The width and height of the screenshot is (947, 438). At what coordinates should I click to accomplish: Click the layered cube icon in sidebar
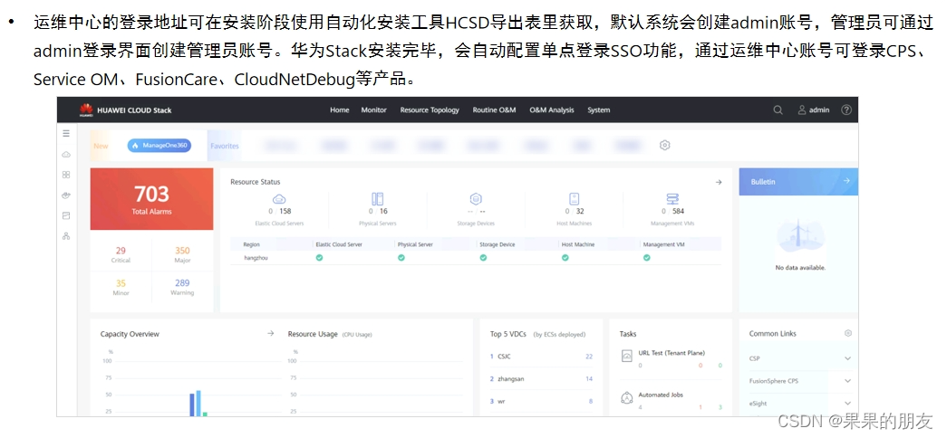coord(66,195)
